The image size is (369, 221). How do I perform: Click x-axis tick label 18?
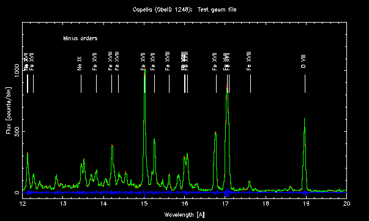(x=266, y=204)
